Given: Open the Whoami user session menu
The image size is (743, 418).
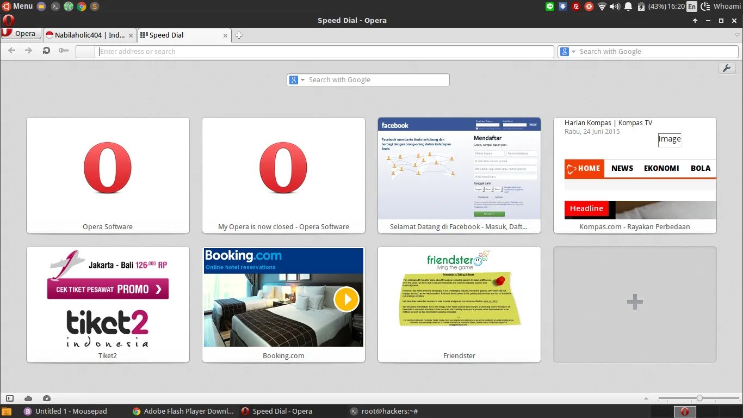Looking at the screenshot, I should (x=721, y=7).
